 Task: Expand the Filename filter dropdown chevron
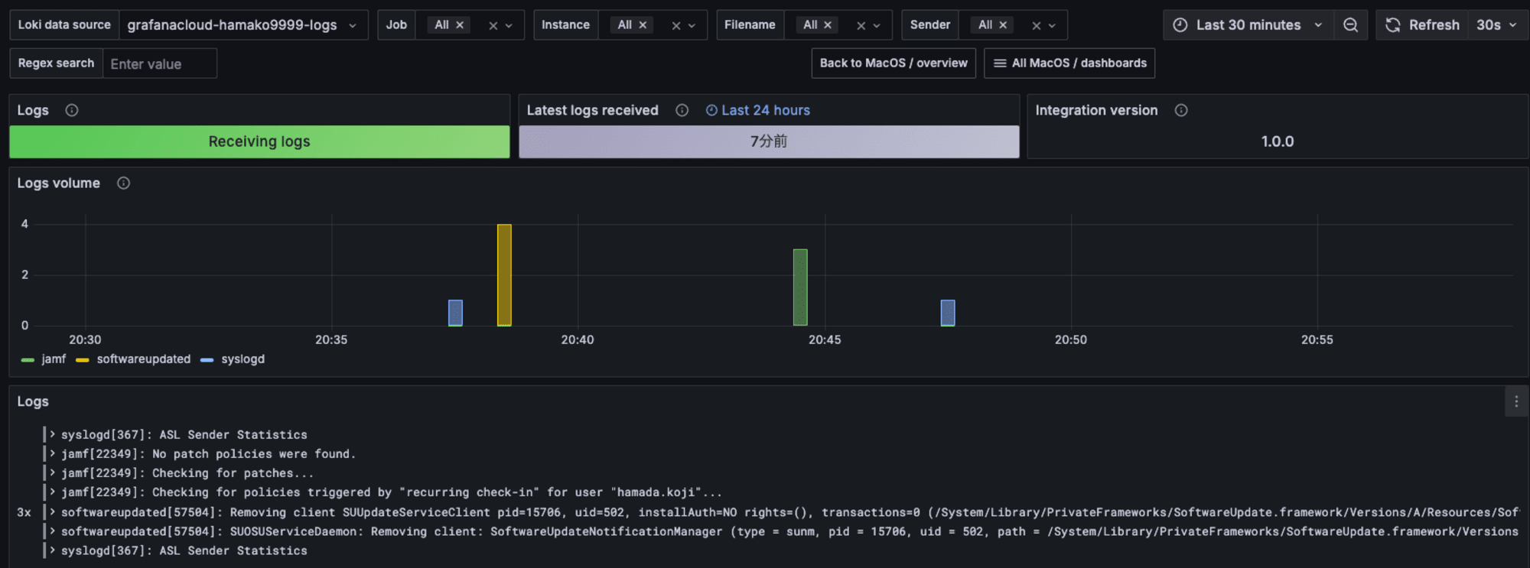[x=877, y=26]
